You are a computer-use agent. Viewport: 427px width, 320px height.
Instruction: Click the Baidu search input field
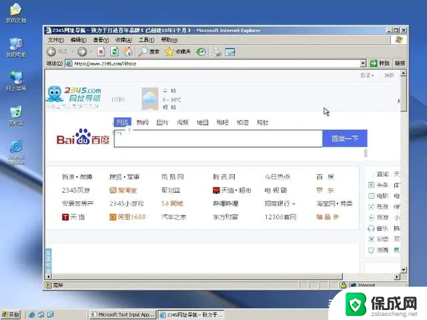pyautogui.click(x=218, y=139)
